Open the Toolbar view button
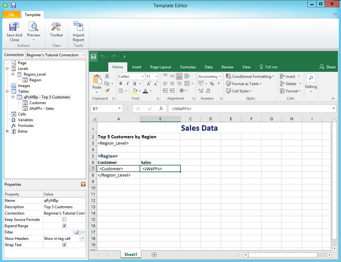341x262 pixels. tap(56, 27)
